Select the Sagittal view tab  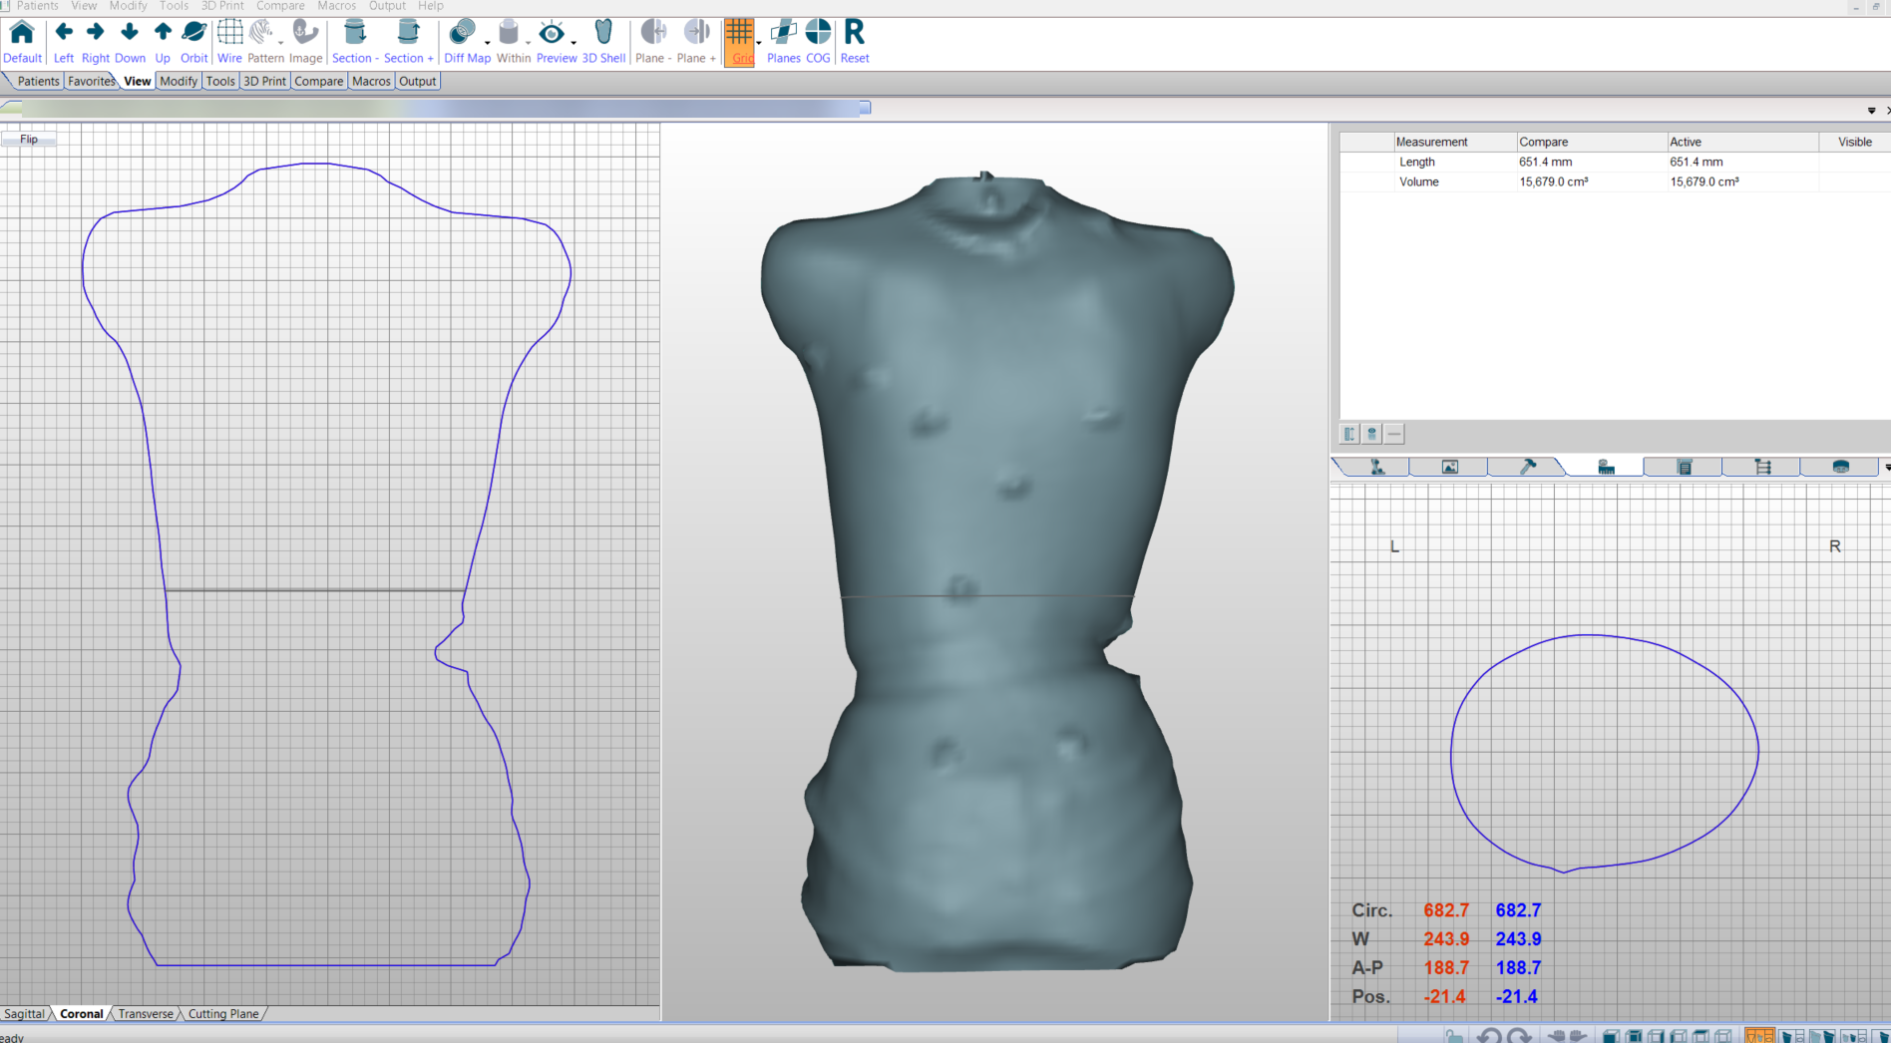click(x=24, y=1013)
